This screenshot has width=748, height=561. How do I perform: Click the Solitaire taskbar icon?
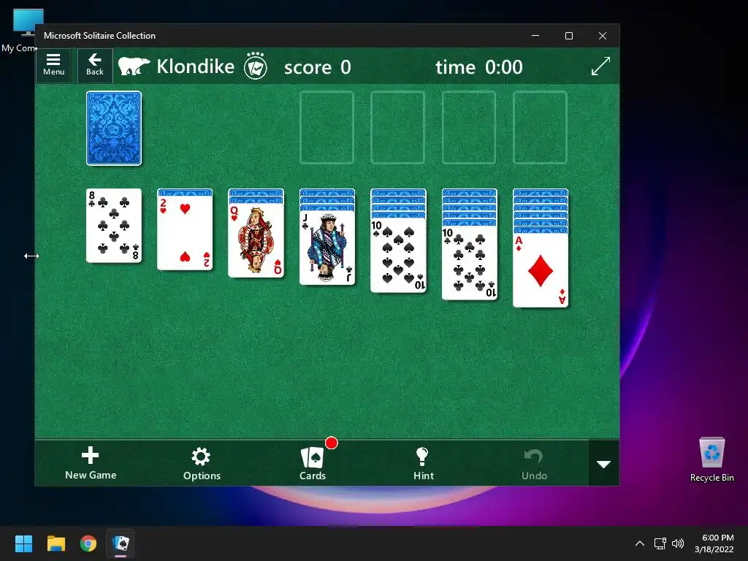click(x=121, y=543)
